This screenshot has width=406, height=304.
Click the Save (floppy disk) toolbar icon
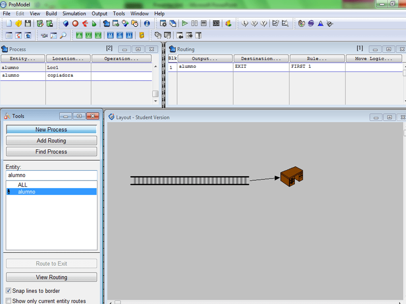(28, 24)
